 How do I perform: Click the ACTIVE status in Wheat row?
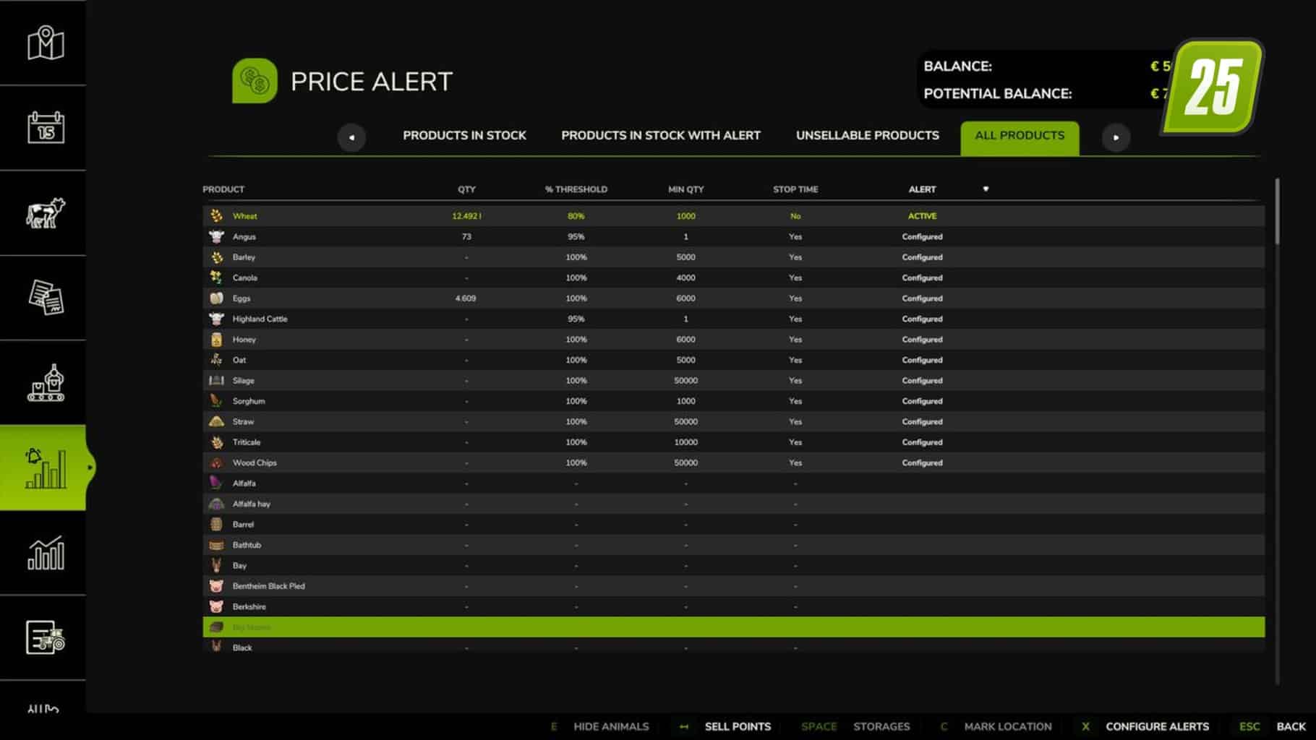(922, 216)
